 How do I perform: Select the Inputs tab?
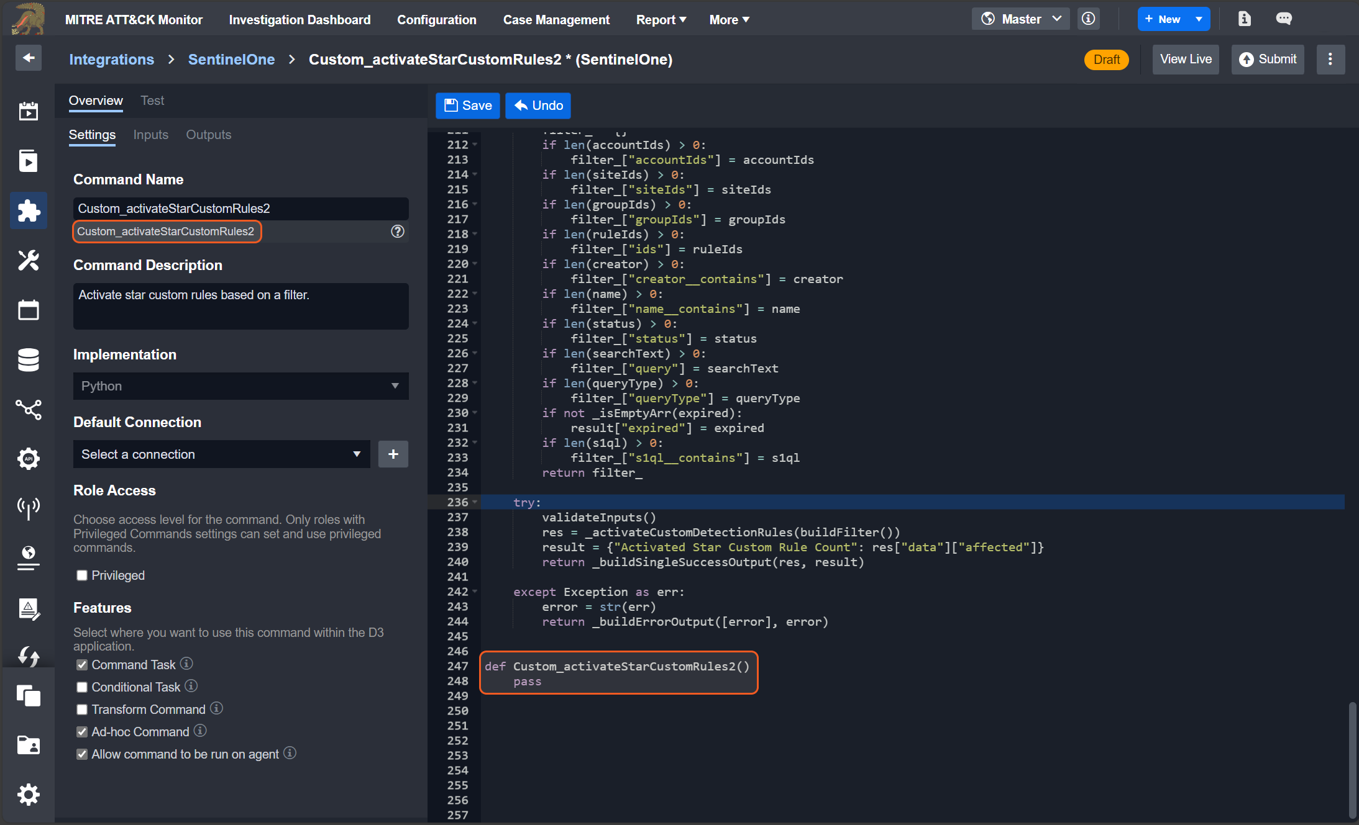click(150, 135)
